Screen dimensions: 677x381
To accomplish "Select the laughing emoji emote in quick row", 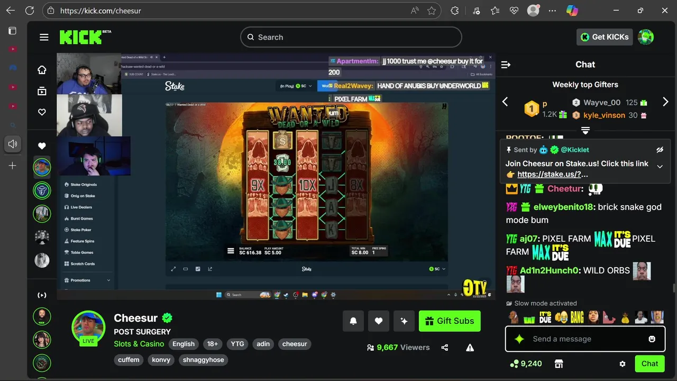I will (561, 317).
